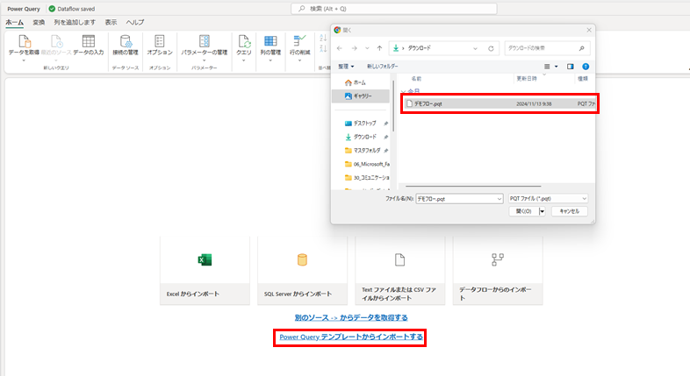
Task: Expand the 行の削減 dropdown arrow
Action: 299,60
